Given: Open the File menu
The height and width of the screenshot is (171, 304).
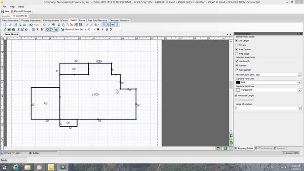Looking at the screenshot, I should [4, 7].
